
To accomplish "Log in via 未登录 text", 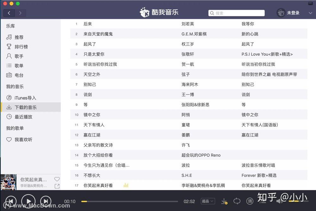I will click(293, 13).
